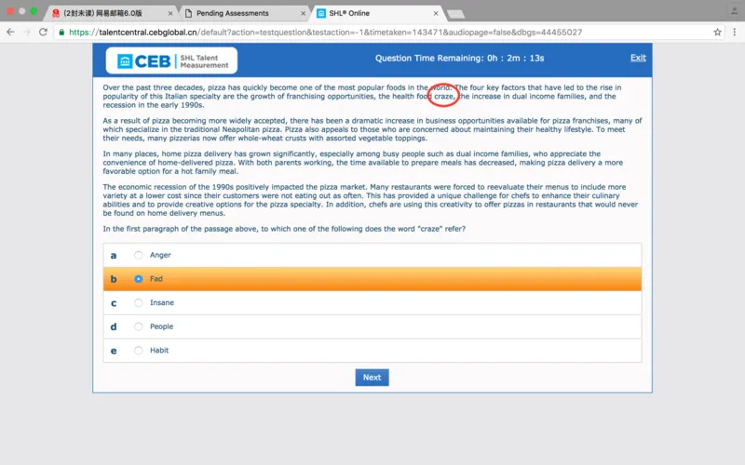
Task: Click the secure lock icon in address bar
Action: coord(61,32)
